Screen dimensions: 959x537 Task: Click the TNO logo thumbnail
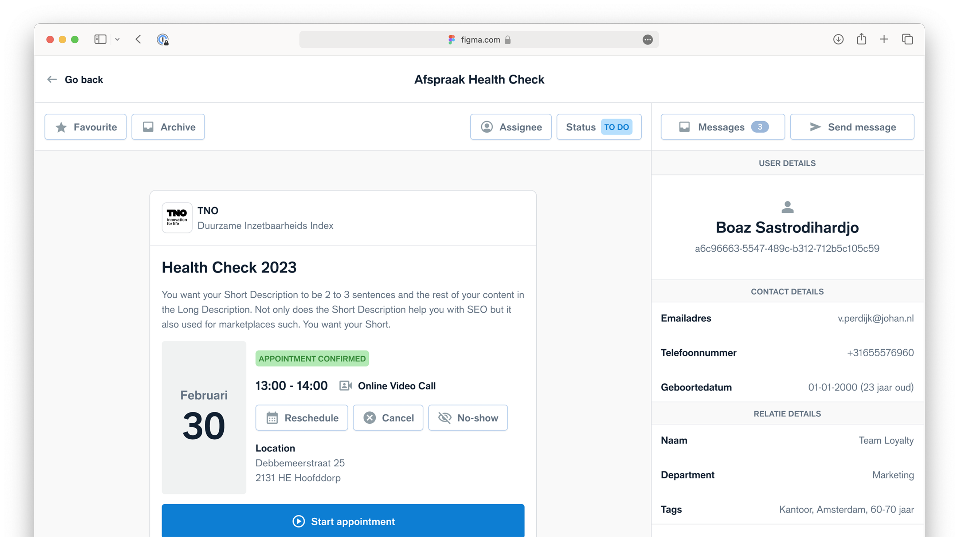pos(177,218)
